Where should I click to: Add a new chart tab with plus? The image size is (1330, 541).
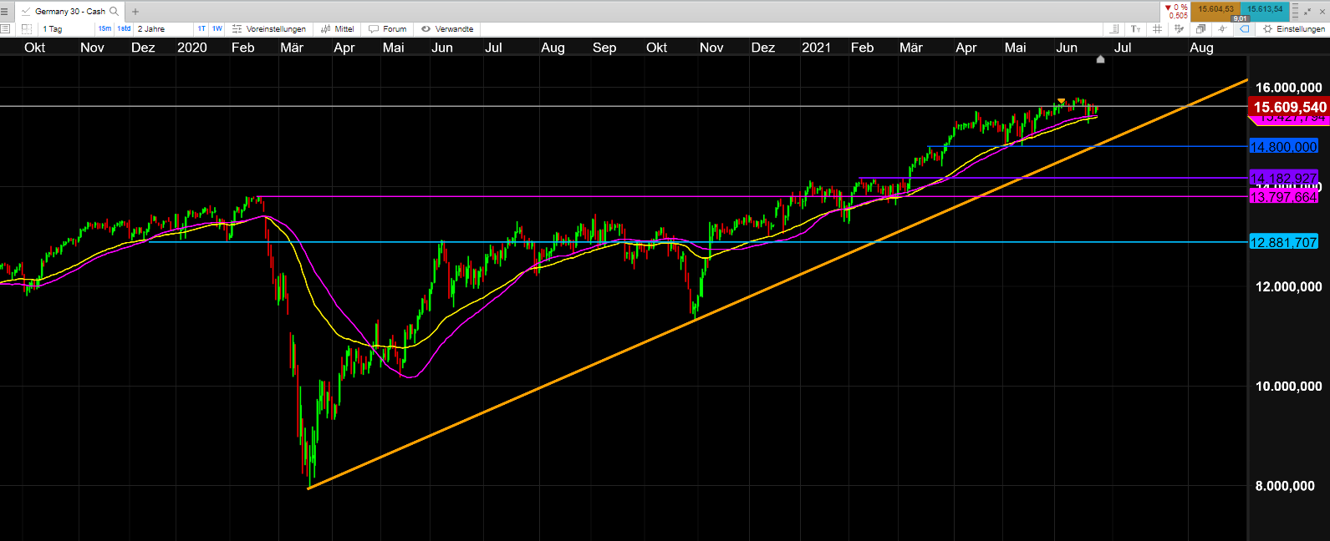pos(135,12)
